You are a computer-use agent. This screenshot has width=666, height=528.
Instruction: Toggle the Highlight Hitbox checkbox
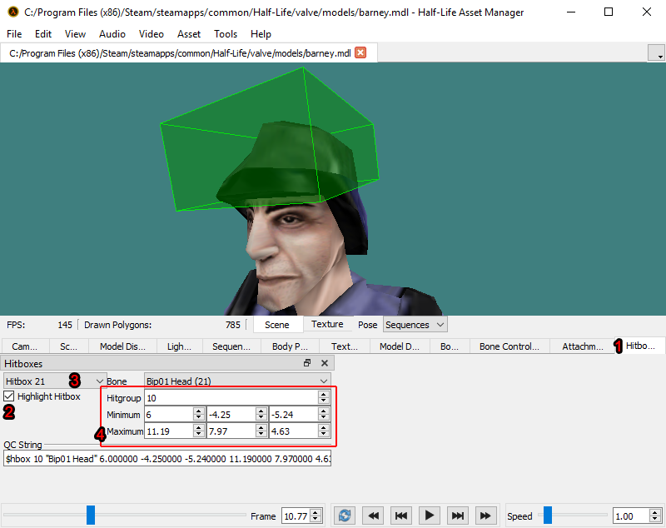(x=8, y=396)
